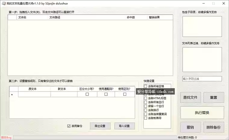Click 导出设置 button
This screenshot has width=229, height=140.
[x=100, y=126]
